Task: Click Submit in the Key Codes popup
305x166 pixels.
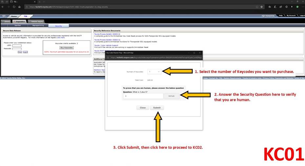Action: tap(157, 108)
